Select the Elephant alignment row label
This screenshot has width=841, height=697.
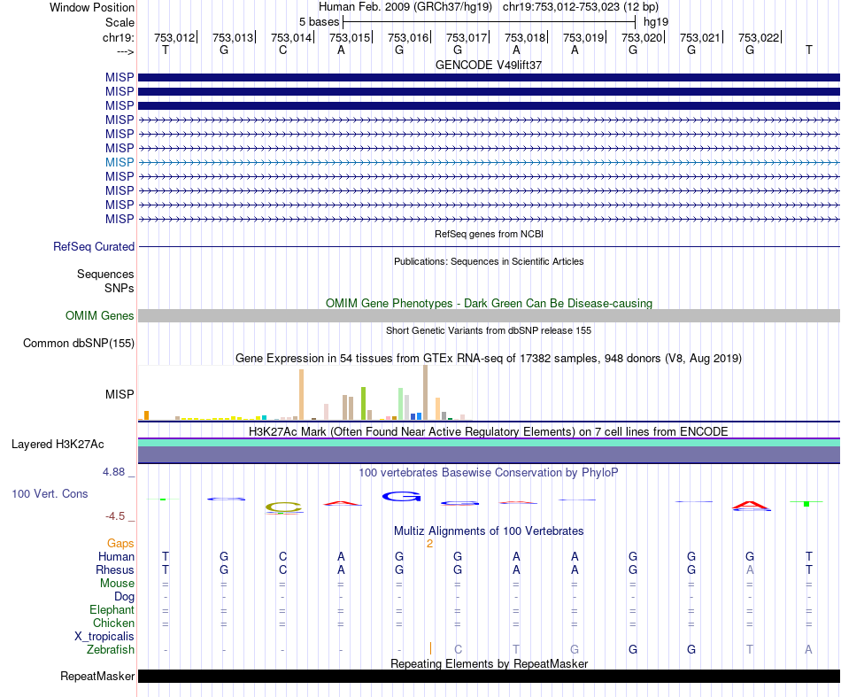(112, 610)
